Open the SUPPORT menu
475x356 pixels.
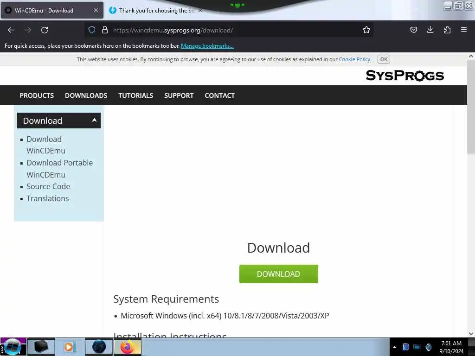pos(179,95)
